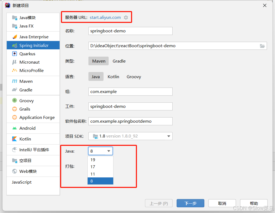The image size is (275, 213).
Task: Select Web模块 in sidebar
Action: point(33,171)
